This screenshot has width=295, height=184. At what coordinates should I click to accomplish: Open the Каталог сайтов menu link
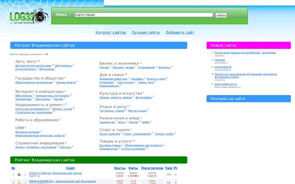pyautogui.click(x=111, y=32)
